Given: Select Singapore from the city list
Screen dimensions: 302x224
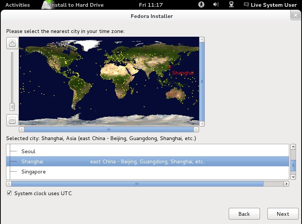Looking at the screenshot, I should pos(34,172).
